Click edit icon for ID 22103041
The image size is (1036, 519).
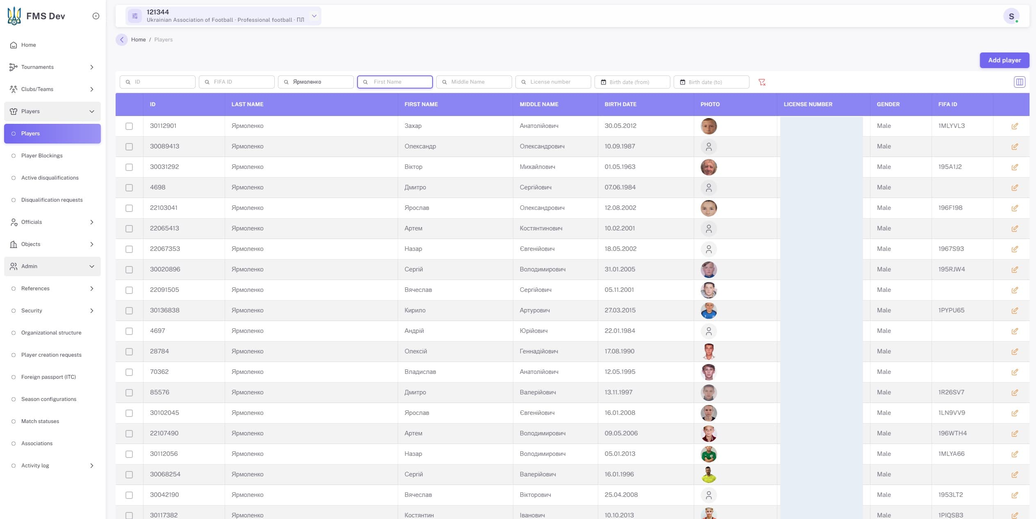[1015, 208]
